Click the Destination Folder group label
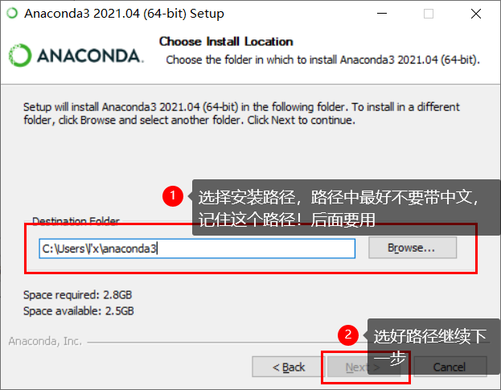The height and width of the screenshot is (390, 501). [76, 220]
